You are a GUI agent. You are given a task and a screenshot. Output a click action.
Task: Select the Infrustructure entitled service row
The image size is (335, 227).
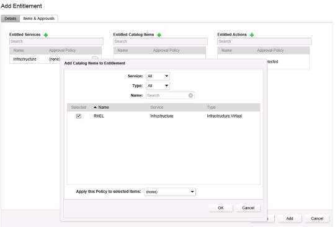56,59
